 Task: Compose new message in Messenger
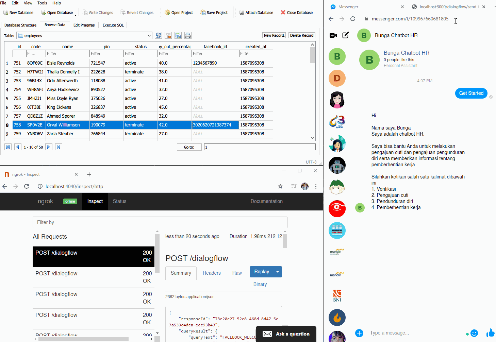coord(346,35)
